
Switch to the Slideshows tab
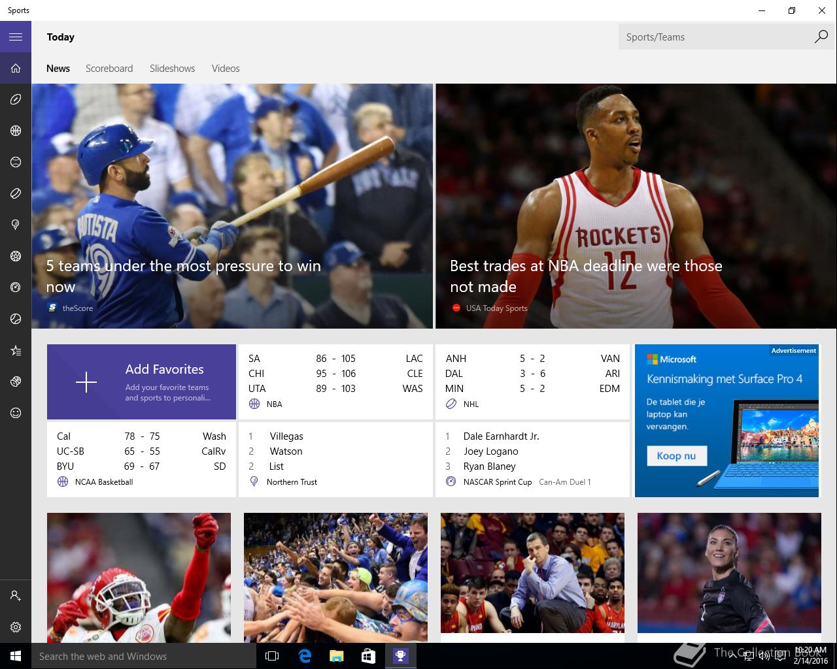[x=172, y=68]
